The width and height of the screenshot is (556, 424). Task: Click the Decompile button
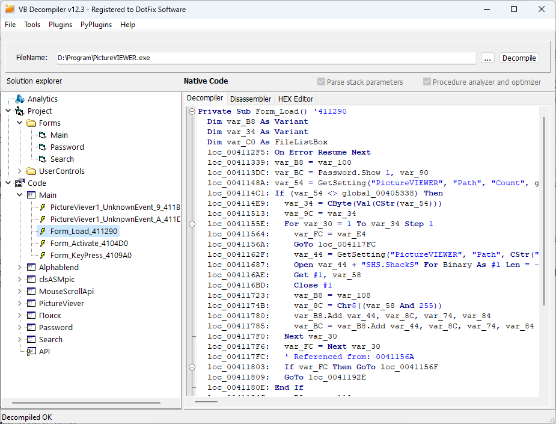[519, 58]
